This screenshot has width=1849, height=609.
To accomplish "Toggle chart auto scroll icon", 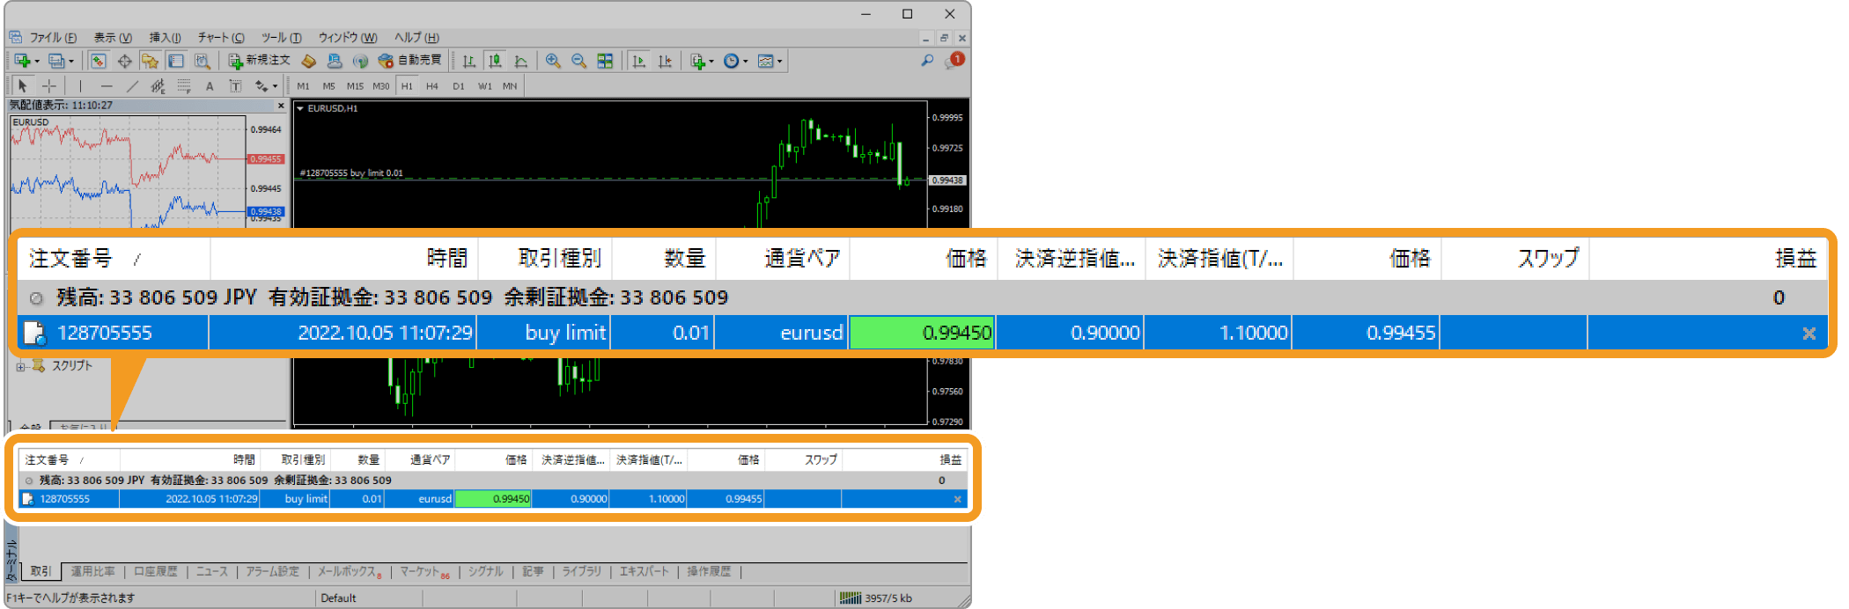I will click(639, 61).
